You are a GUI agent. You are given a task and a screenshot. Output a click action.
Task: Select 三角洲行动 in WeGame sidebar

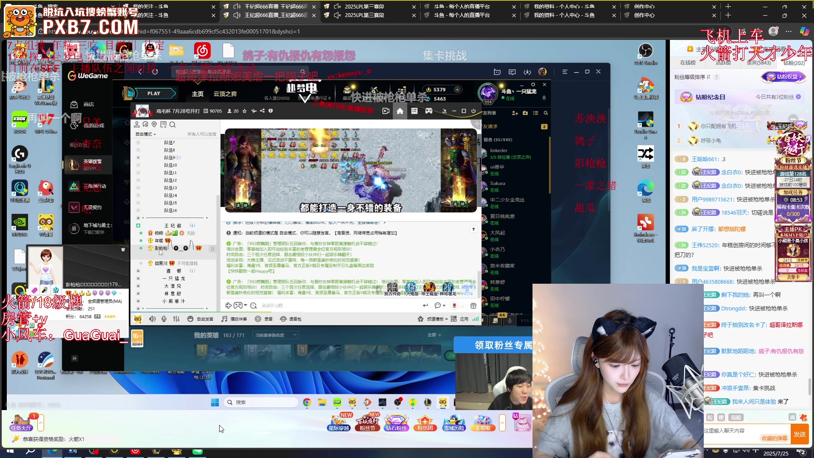pyautogui.click(x=88, y=186)
